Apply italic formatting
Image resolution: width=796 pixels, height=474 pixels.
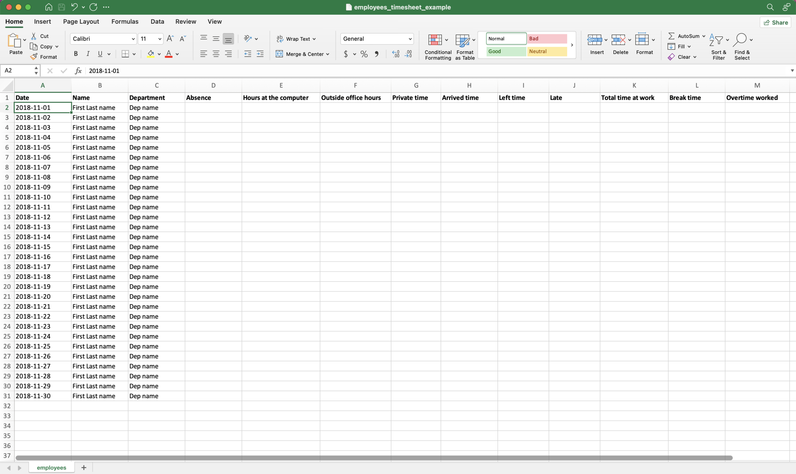click(88, 54)
